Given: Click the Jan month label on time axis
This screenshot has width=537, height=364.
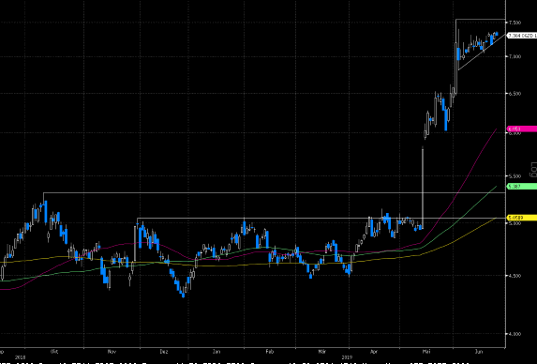Looking at the screenshot, I should (x=216, y=352).
